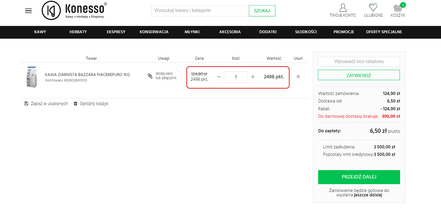
Task: Open Ulubione heart icon
Action: coord(373,8)
